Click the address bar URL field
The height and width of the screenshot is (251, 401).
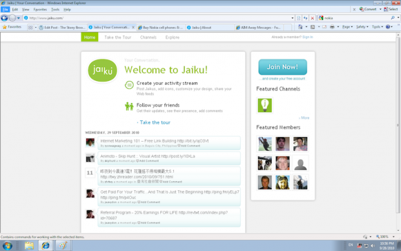click(158, 18)
